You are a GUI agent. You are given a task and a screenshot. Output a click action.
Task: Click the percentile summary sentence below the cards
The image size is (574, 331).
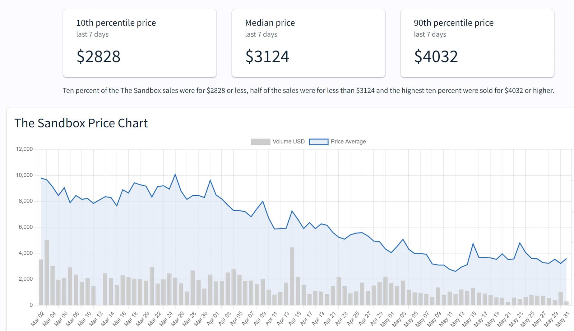pos(308,91)
